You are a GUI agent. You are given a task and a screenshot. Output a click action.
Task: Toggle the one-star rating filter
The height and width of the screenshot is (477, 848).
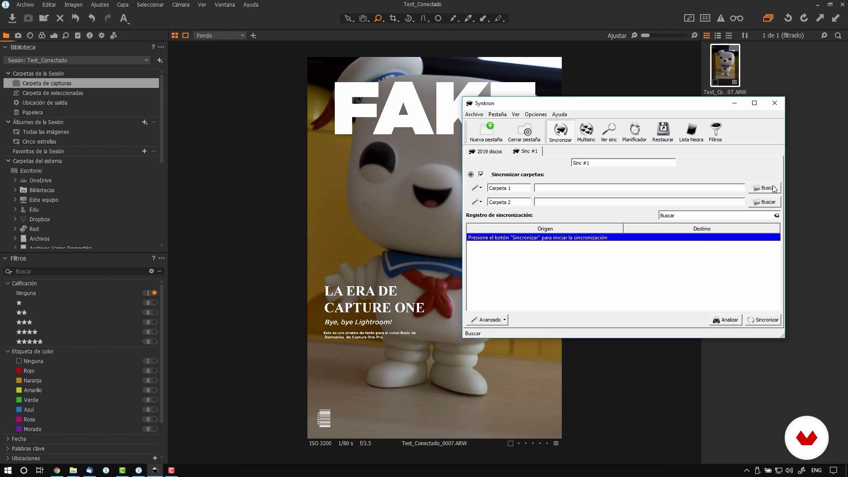pos(154,303)
